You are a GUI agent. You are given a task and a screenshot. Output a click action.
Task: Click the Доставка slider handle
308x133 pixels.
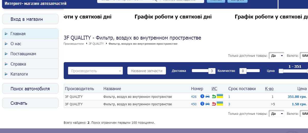[x=211, y=71]
